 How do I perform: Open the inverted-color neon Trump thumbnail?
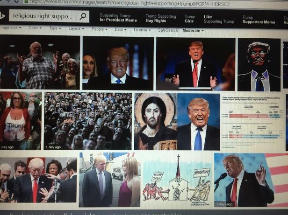[259, 65]
